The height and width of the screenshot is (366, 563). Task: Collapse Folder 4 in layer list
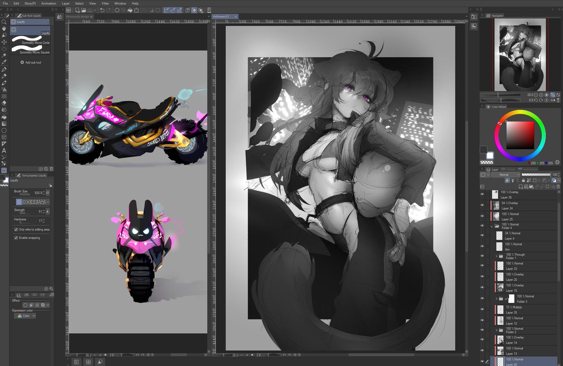(x=492, y=226)
